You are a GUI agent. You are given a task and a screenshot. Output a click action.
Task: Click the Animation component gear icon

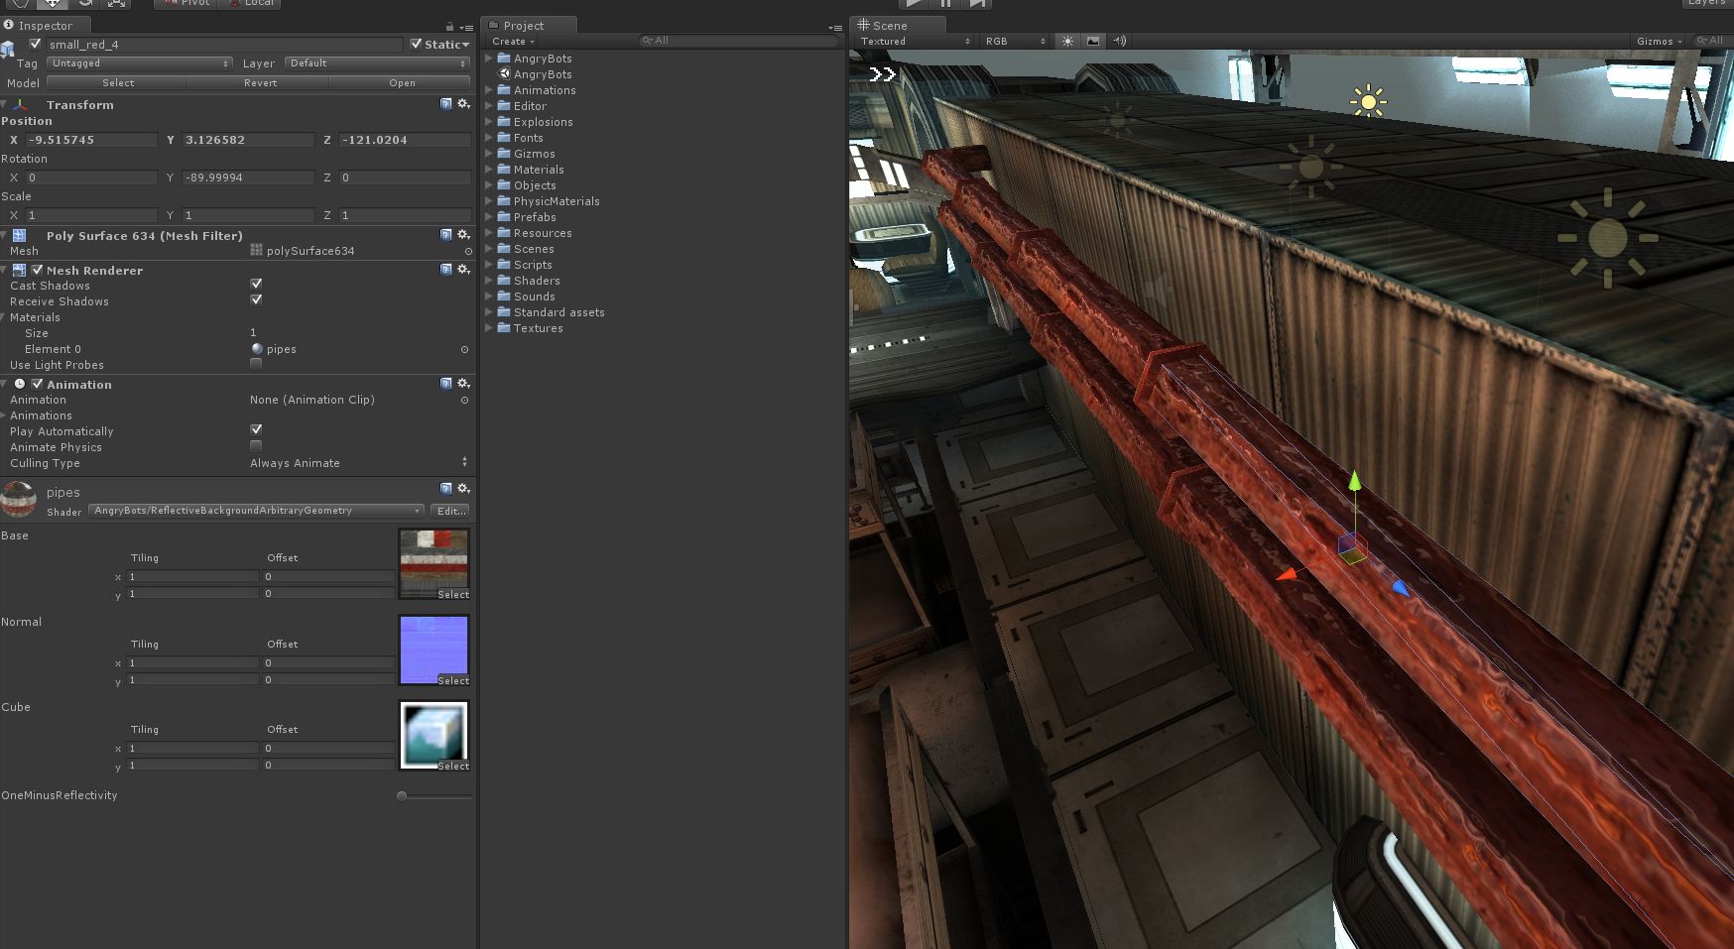tap(463, 384)
